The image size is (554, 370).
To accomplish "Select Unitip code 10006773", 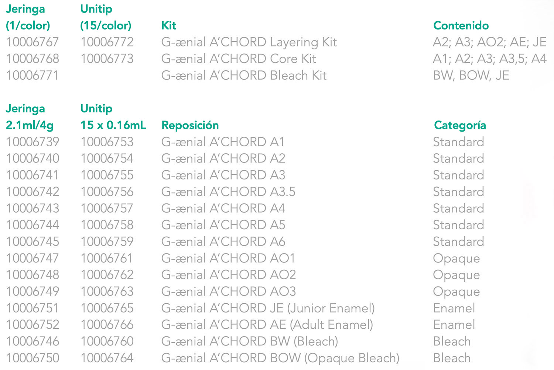I will (107, 59).
